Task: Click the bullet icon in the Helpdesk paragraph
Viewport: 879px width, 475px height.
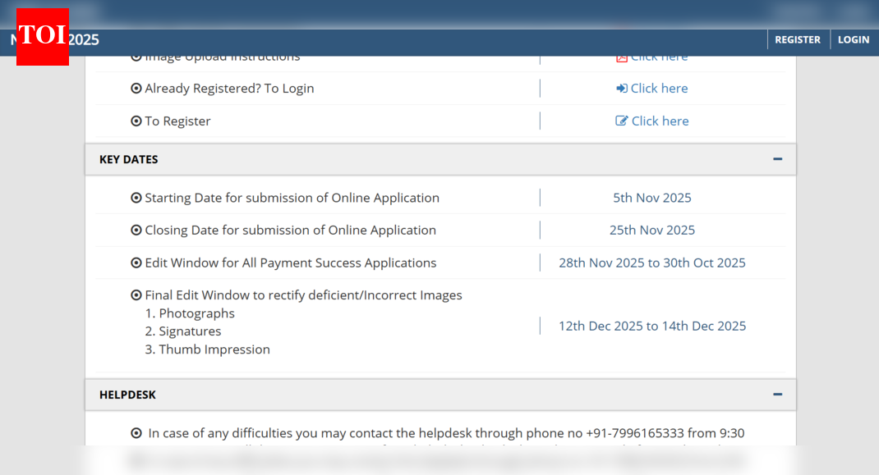Action: (136, 433)
